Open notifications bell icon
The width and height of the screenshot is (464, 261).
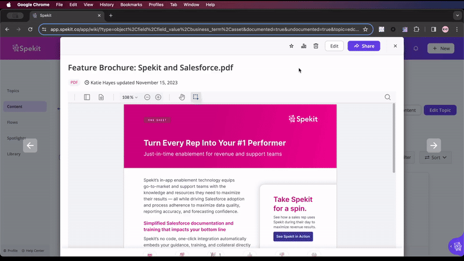tap(416, 48)
